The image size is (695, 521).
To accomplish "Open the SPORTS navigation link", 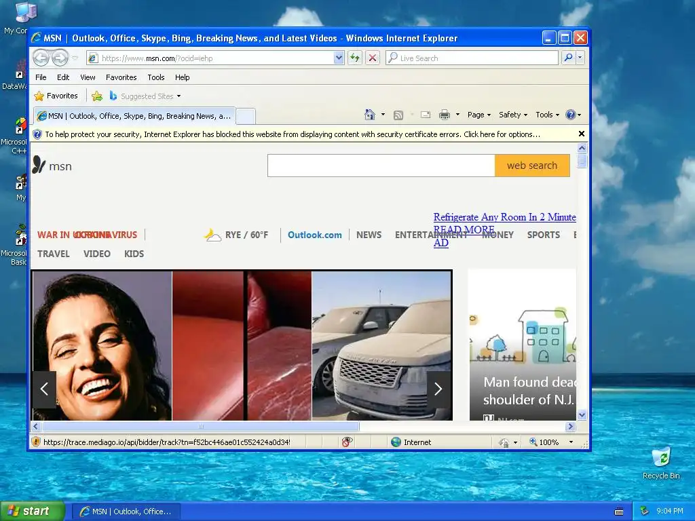I will (x=544, y=235).
